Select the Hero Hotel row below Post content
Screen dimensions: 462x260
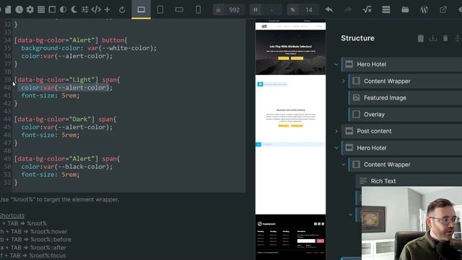click(401, 147)
